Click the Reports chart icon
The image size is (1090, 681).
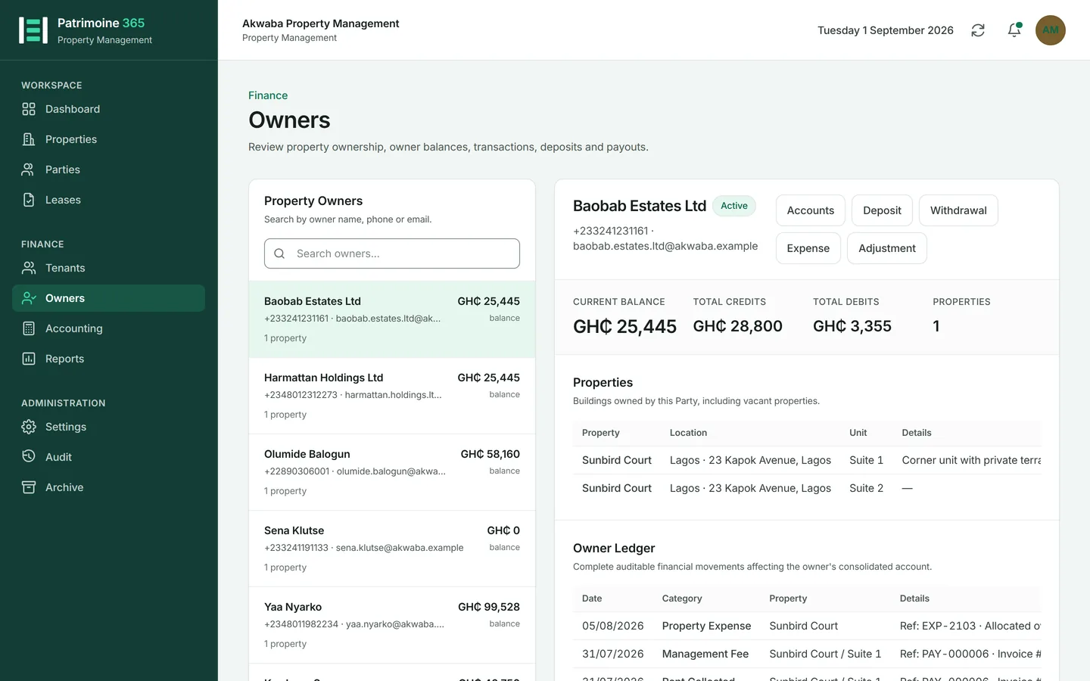click(29, 359)
